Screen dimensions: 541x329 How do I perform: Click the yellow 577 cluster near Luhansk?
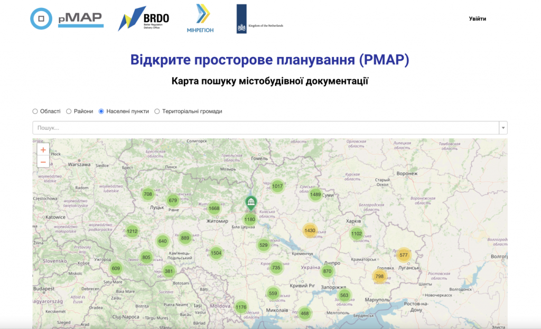tap(404, 255)
